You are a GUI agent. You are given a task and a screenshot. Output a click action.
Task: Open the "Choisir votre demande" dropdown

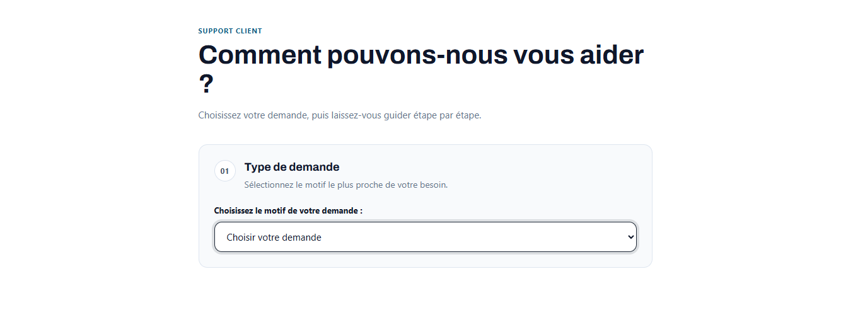click(426, 237)
